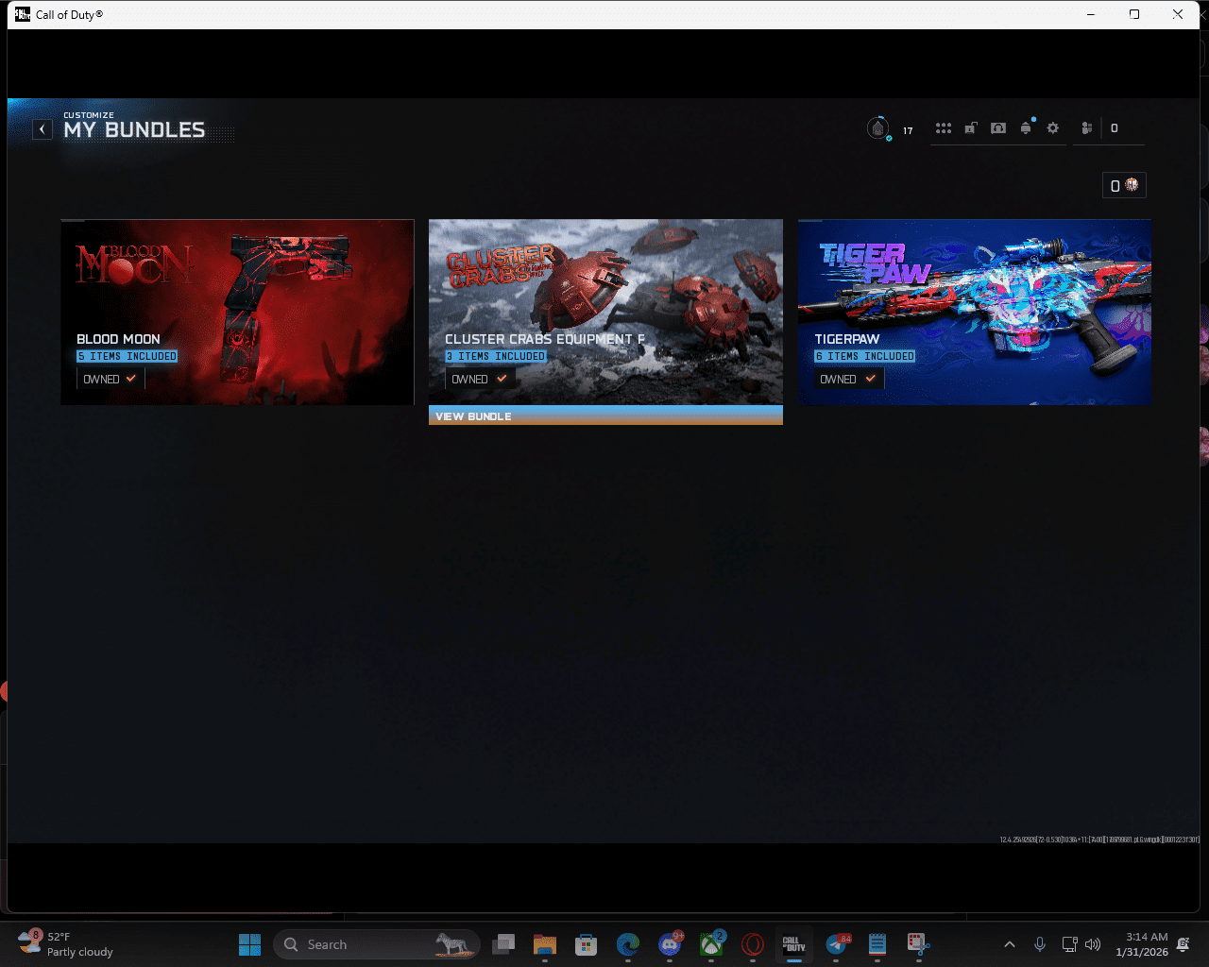
Task: Go back using the arrow beside My Bundles
Action: [x=43, y=129]
